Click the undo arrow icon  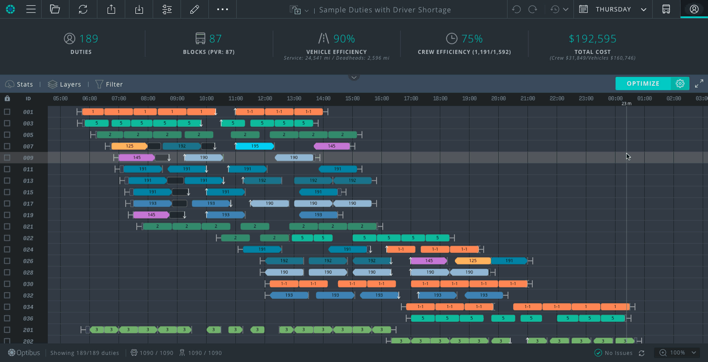516,9
